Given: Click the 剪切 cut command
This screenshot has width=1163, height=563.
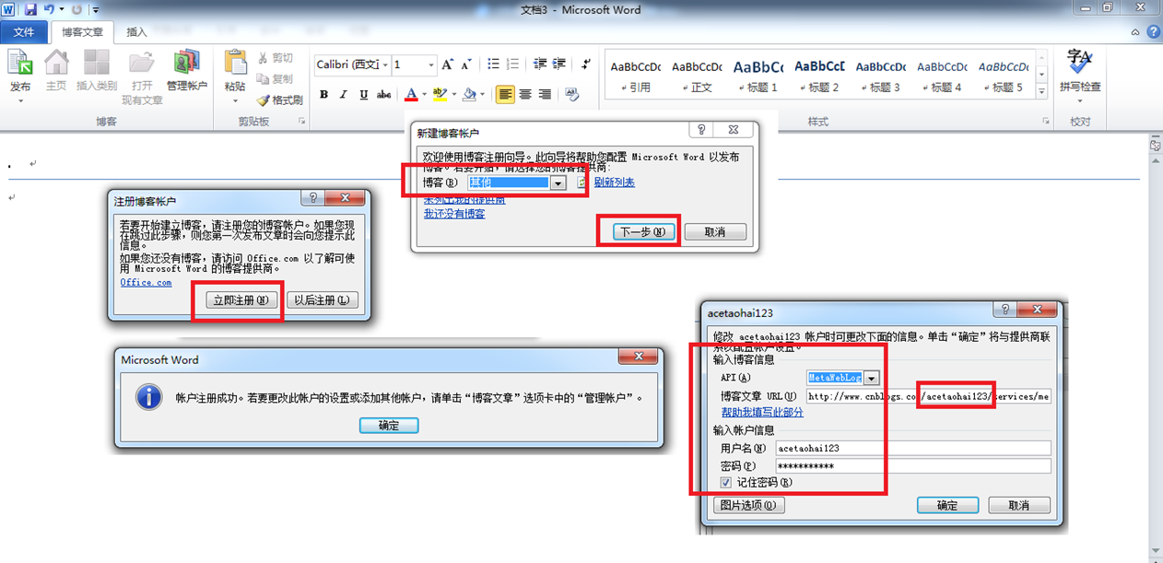Looking at the screenshot, I should (x=275, y=58).
